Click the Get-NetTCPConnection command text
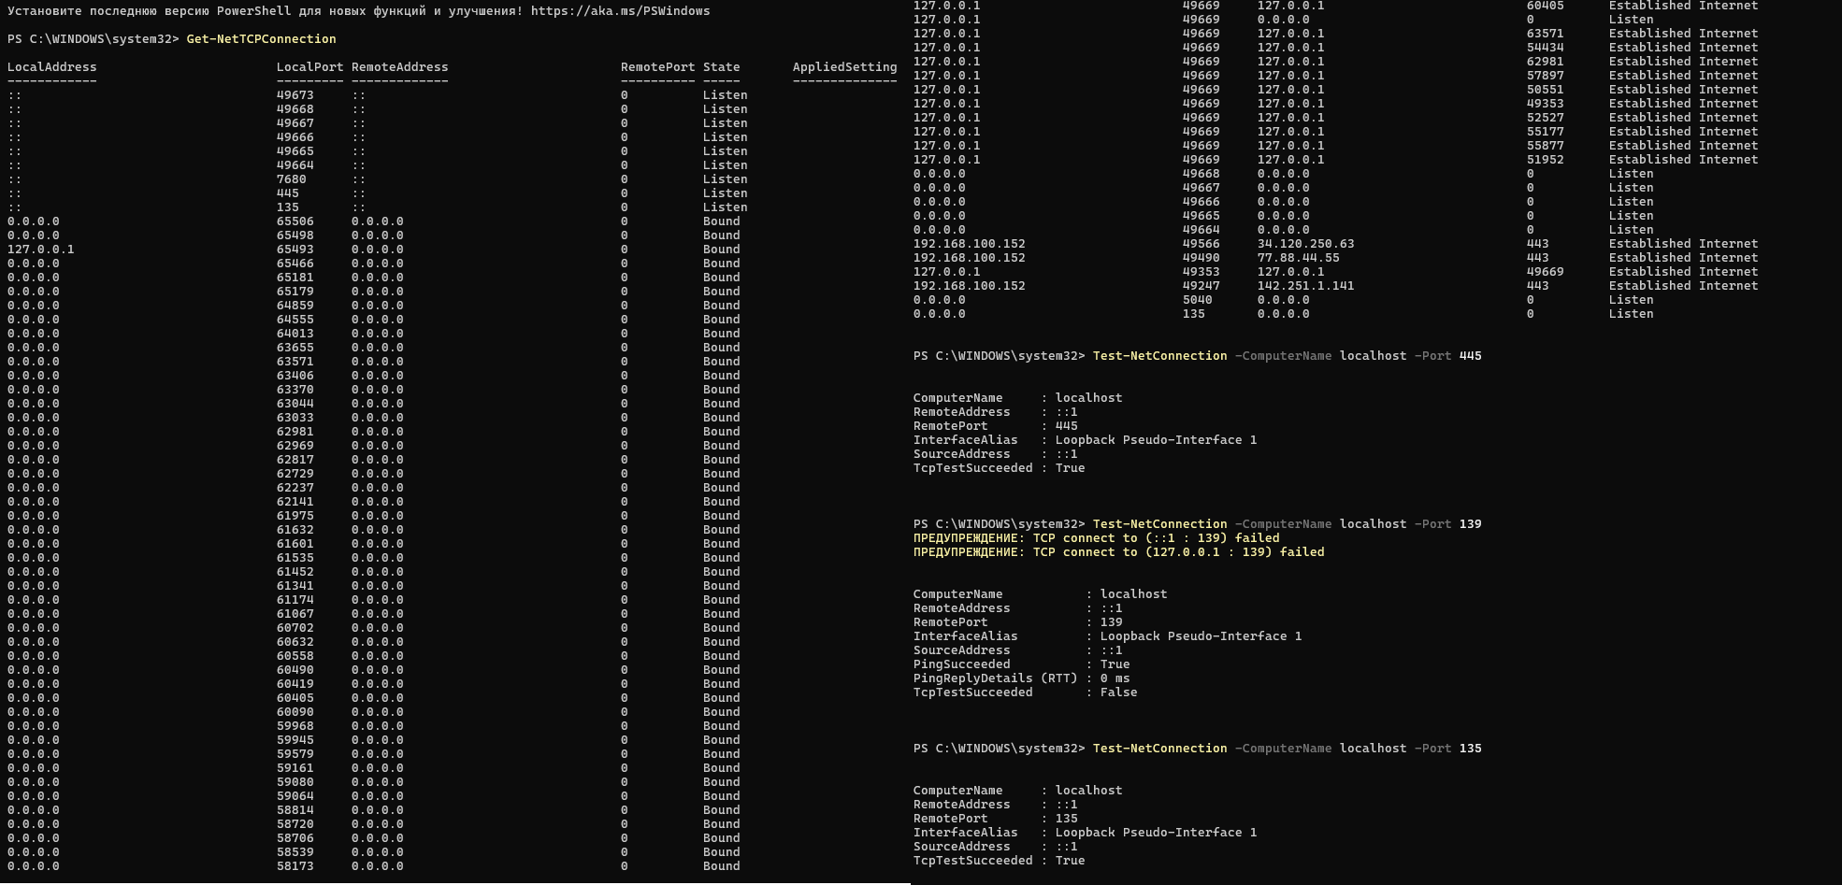 [261, 39]
